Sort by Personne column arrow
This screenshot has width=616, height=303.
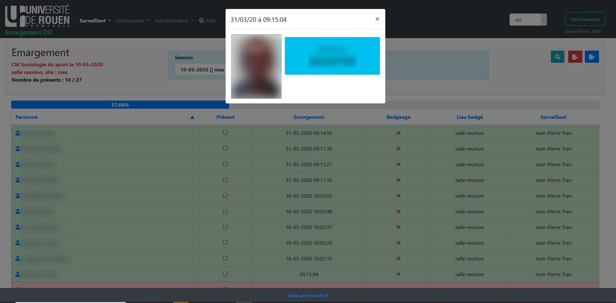tap(192, 117)
